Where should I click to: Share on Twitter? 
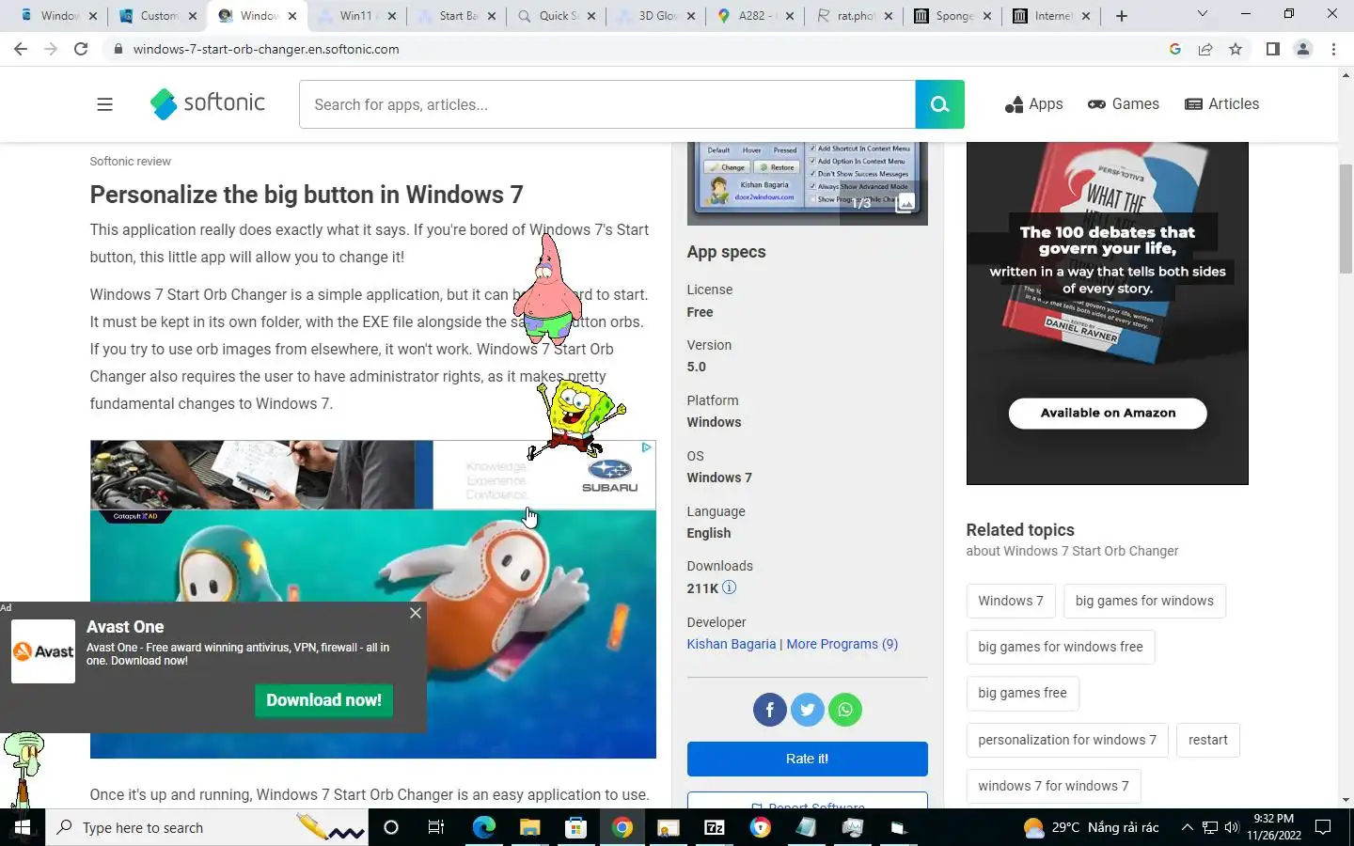tap(807, 710)
